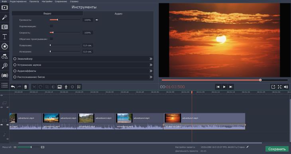Select the Аудиоэффекты radio button
The height and width of the screenshot is (154, 291).
15,71
